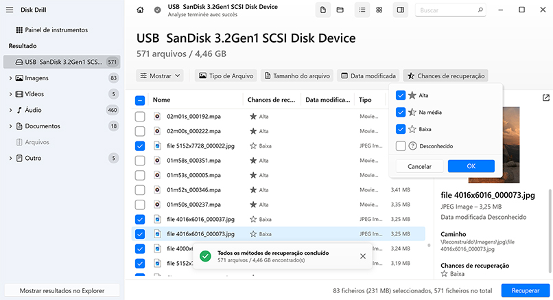Switch to folder view icon

click(340, 10)
